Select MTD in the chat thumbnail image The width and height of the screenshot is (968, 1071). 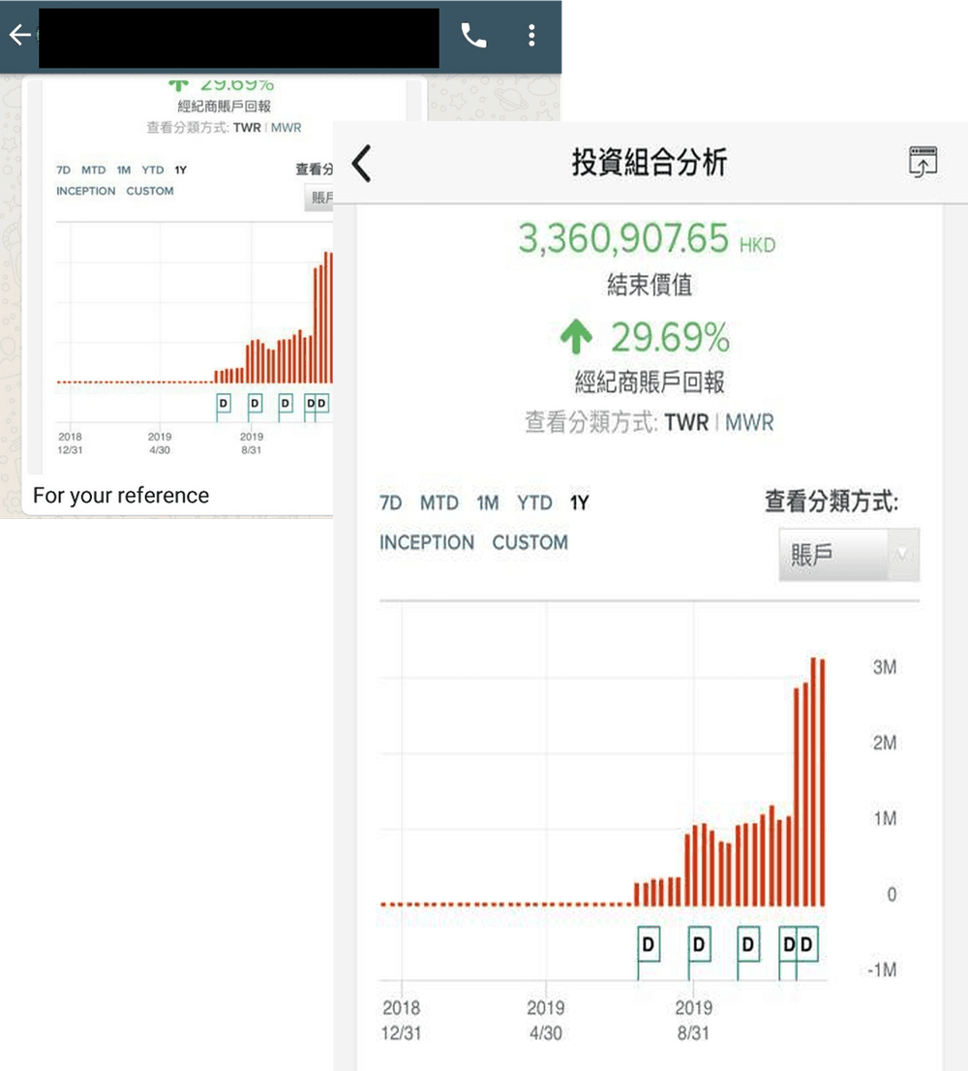(x=94, y=170)
